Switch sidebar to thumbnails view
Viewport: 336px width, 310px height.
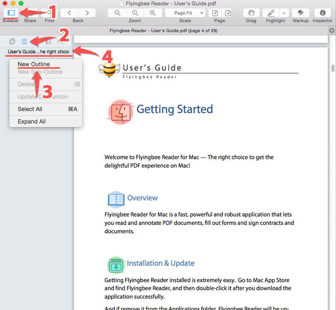[12, 41]
